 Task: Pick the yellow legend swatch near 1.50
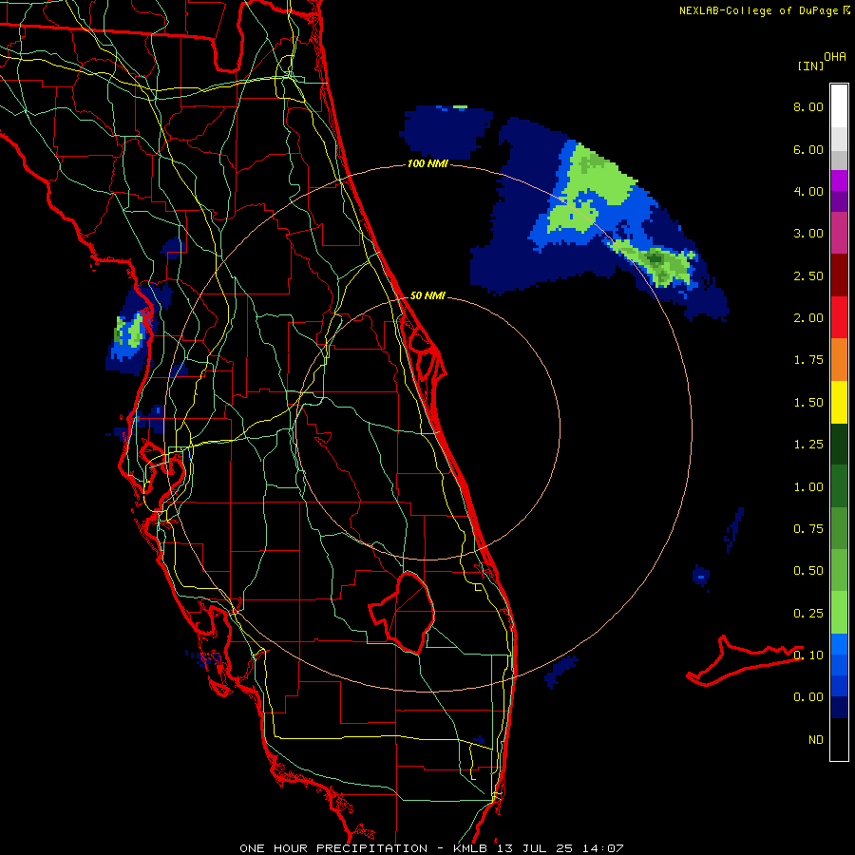pos(839,402)
